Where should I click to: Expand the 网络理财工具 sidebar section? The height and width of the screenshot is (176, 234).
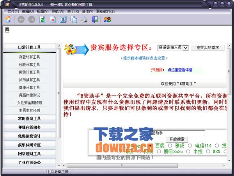(x=29, y=154)
